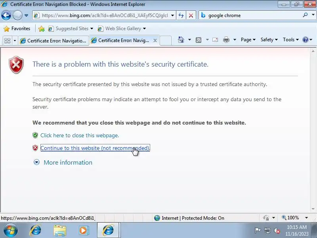Go back using the Back arrow button
317x238 pixels.
point(6,15)
